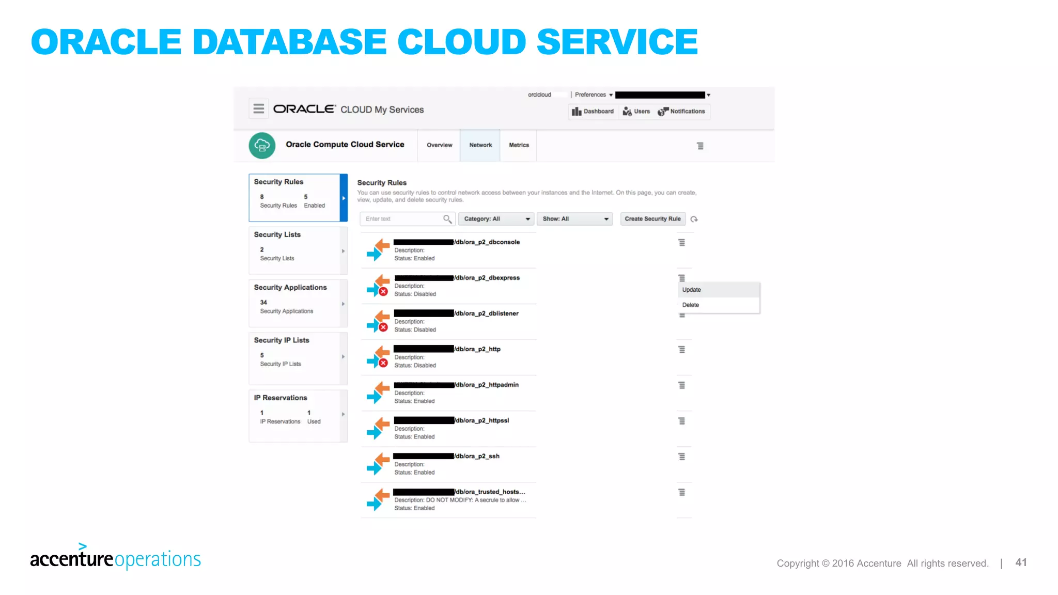
Task: Open the ora_p2_dblistener rule link
Action: tap(456, 314)
